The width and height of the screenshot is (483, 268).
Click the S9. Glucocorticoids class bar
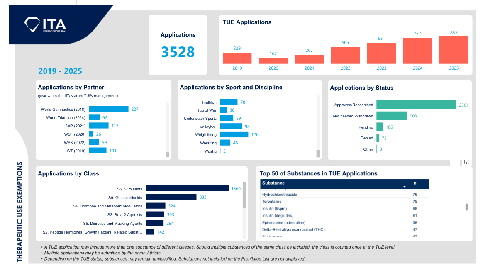(x=171, y=197)
